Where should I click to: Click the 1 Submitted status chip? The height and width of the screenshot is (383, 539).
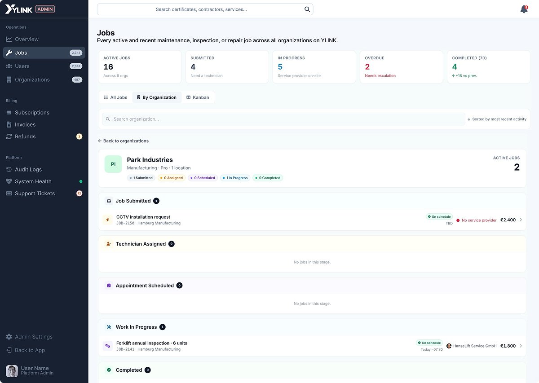click(141, 178)
